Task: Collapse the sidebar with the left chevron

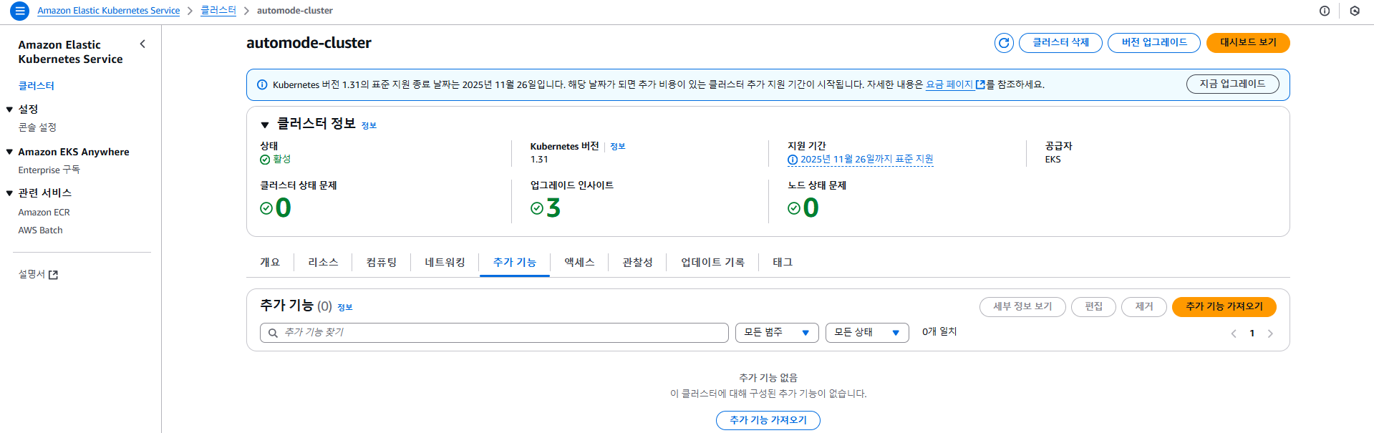Action: [x=142, y=44]
